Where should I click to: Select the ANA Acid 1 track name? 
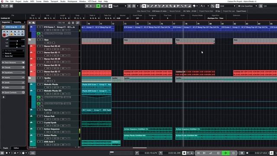tap(49, 142)
